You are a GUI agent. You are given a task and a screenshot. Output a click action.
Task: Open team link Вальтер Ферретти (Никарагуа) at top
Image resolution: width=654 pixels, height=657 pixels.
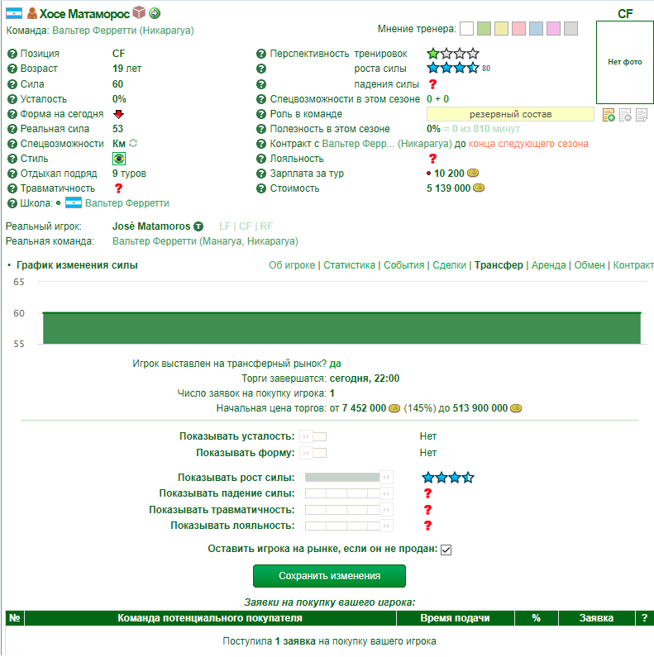tap(123, 31)
